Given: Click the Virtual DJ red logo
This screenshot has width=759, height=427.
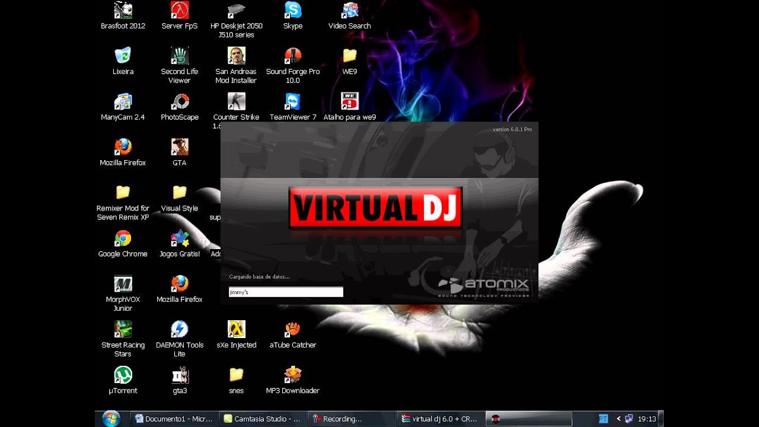Looking at the screenshot, I should [375, 208].
